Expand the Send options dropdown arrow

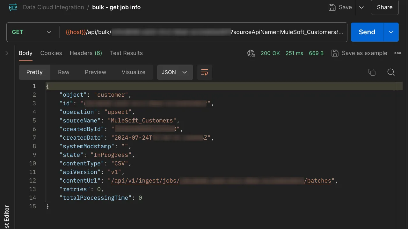(391, 32)
